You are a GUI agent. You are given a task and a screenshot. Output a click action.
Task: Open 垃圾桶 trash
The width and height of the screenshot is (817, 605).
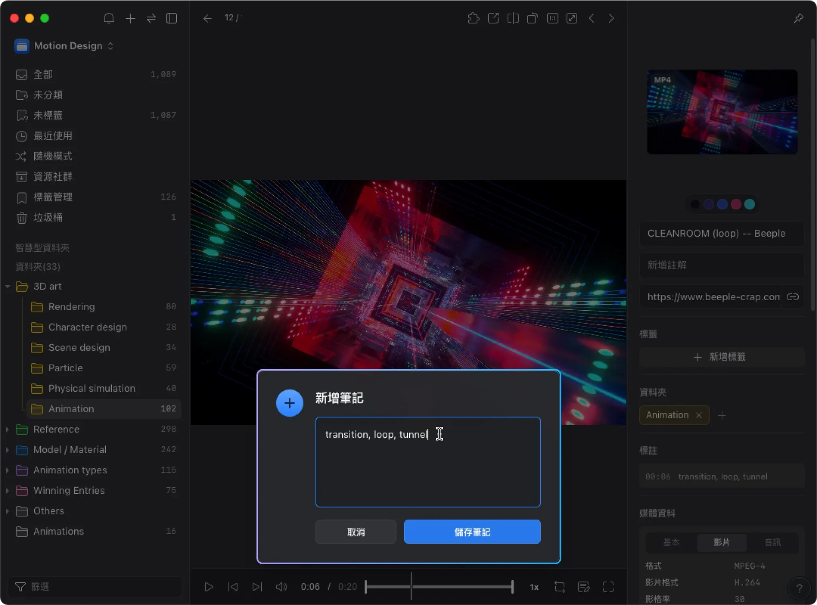coord(96,217)
